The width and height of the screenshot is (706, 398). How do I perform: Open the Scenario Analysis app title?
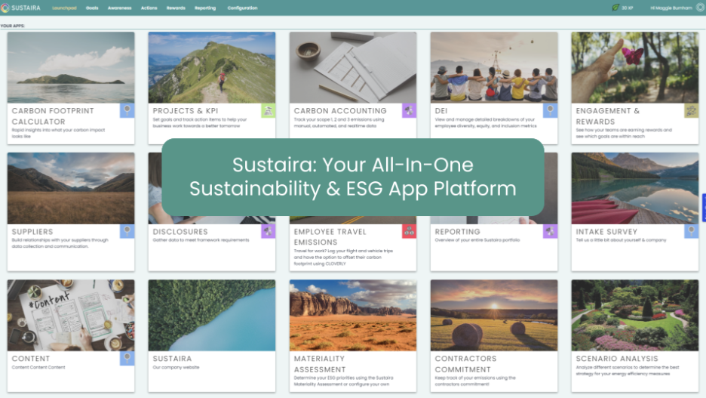[617, 359]
